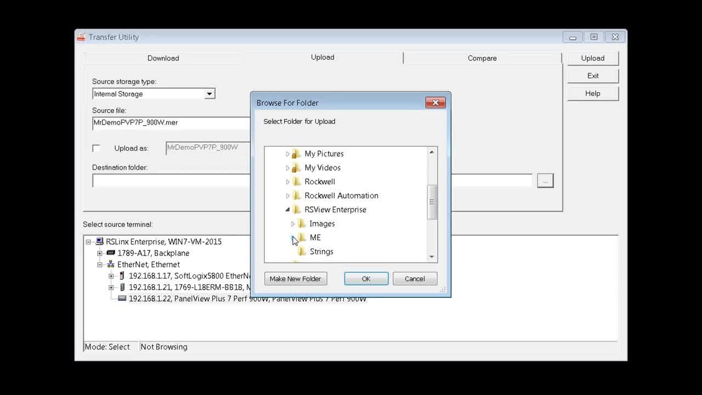Click the Destination folder input field
This screenshot has width=702, height=395.
coord(312,180)
